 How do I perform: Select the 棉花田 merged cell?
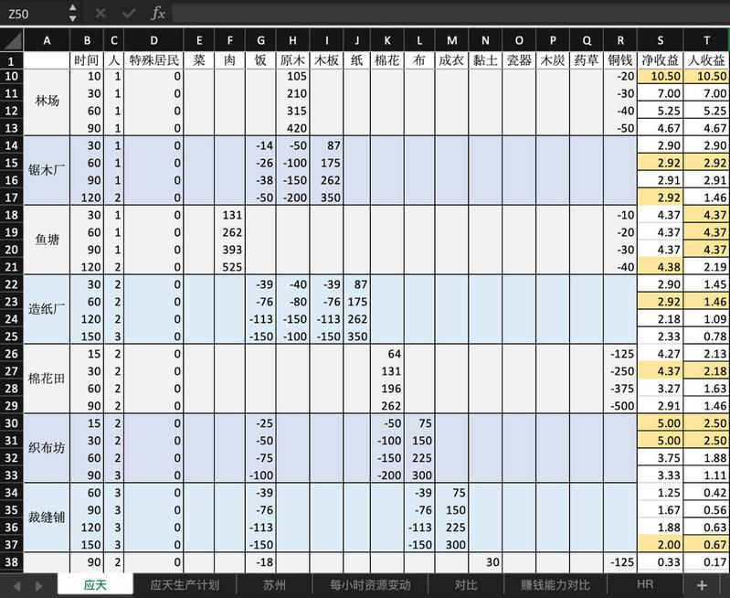[47, 379]
